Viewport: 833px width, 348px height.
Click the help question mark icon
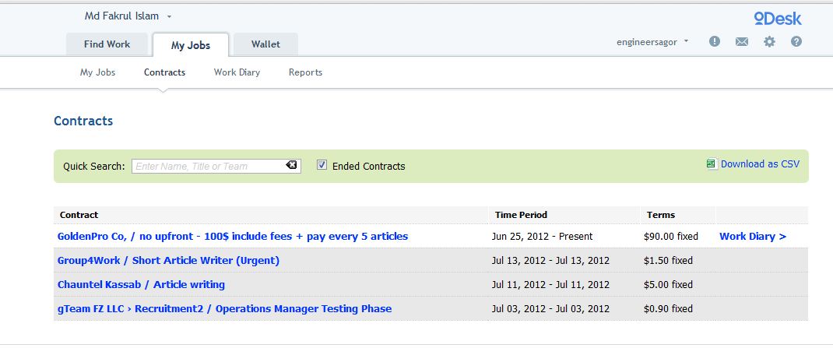point(796,42)
